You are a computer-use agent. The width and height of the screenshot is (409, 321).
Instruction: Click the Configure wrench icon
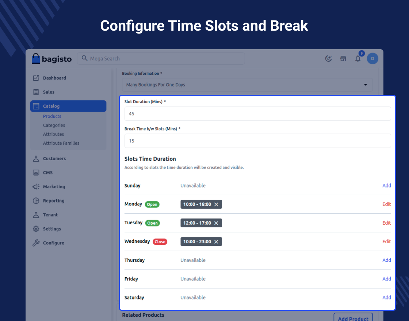click(x=36, y=243)
